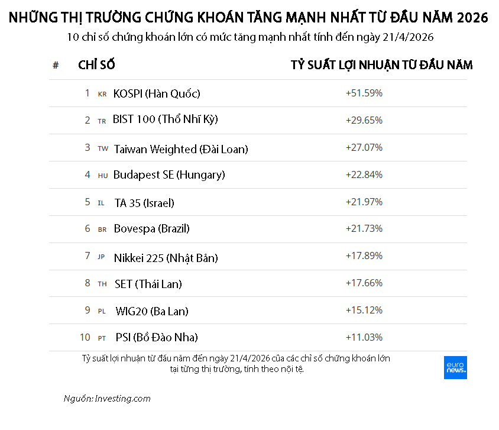This screenshot has height=430, width=499.
Task: Click the BR country code badge
Action: (x=102, y=229)
